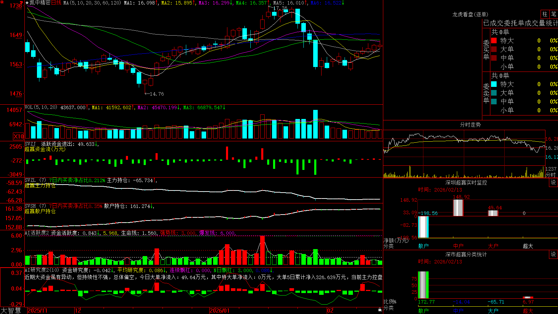
Task: Click the 172.77 散户 ratio value
Action: tap(426, 302)
